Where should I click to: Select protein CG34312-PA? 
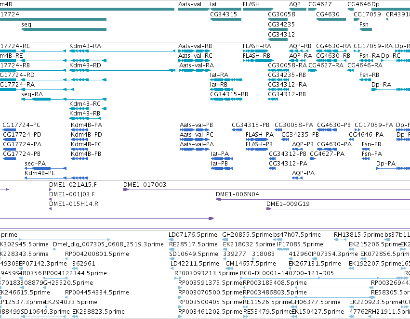(288, 164)
